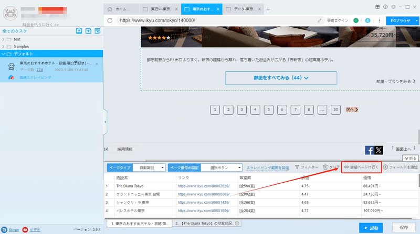Click the 保存 save button

pos(404,228)
